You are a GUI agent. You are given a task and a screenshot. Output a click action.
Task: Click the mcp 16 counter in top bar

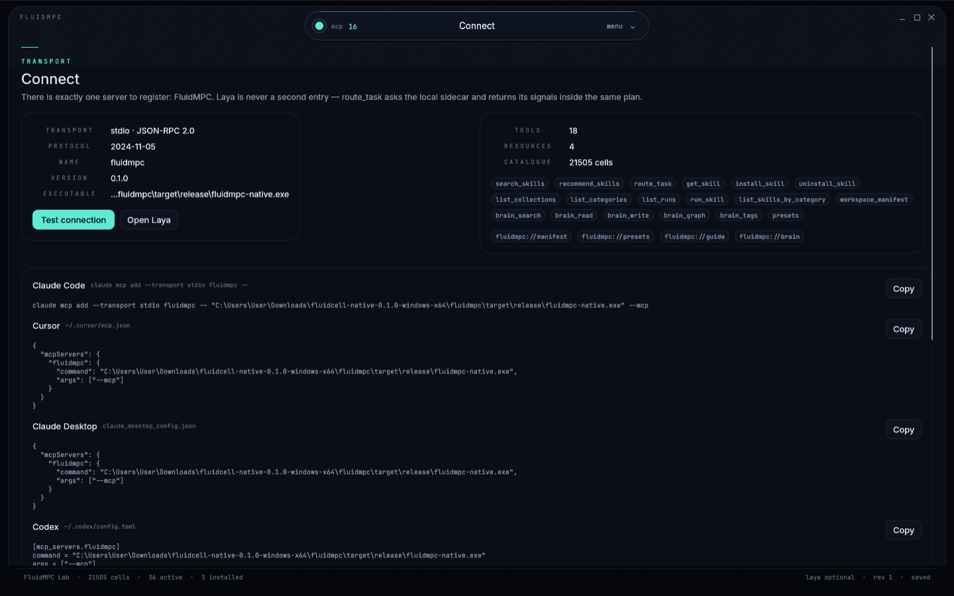point(344,26)
